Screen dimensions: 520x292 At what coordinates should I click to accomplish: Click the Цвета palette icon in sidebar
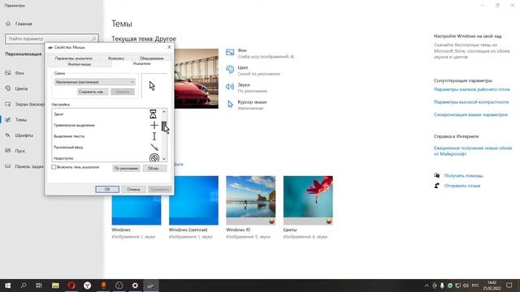8,88
